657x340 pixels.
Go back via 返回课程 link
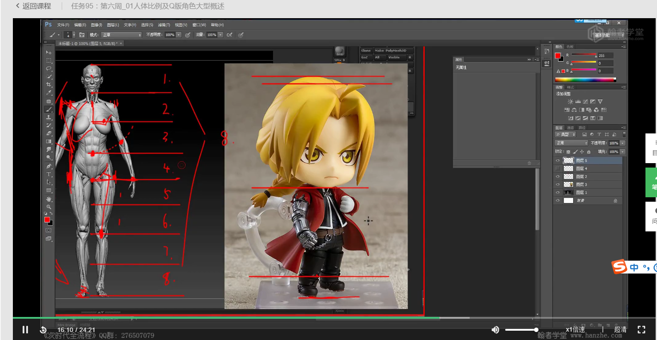33,6
